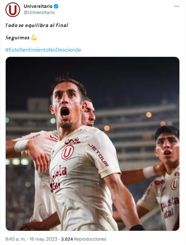Click the shouting player's face in the photo
186x245 pixels.
coord(66,108)
